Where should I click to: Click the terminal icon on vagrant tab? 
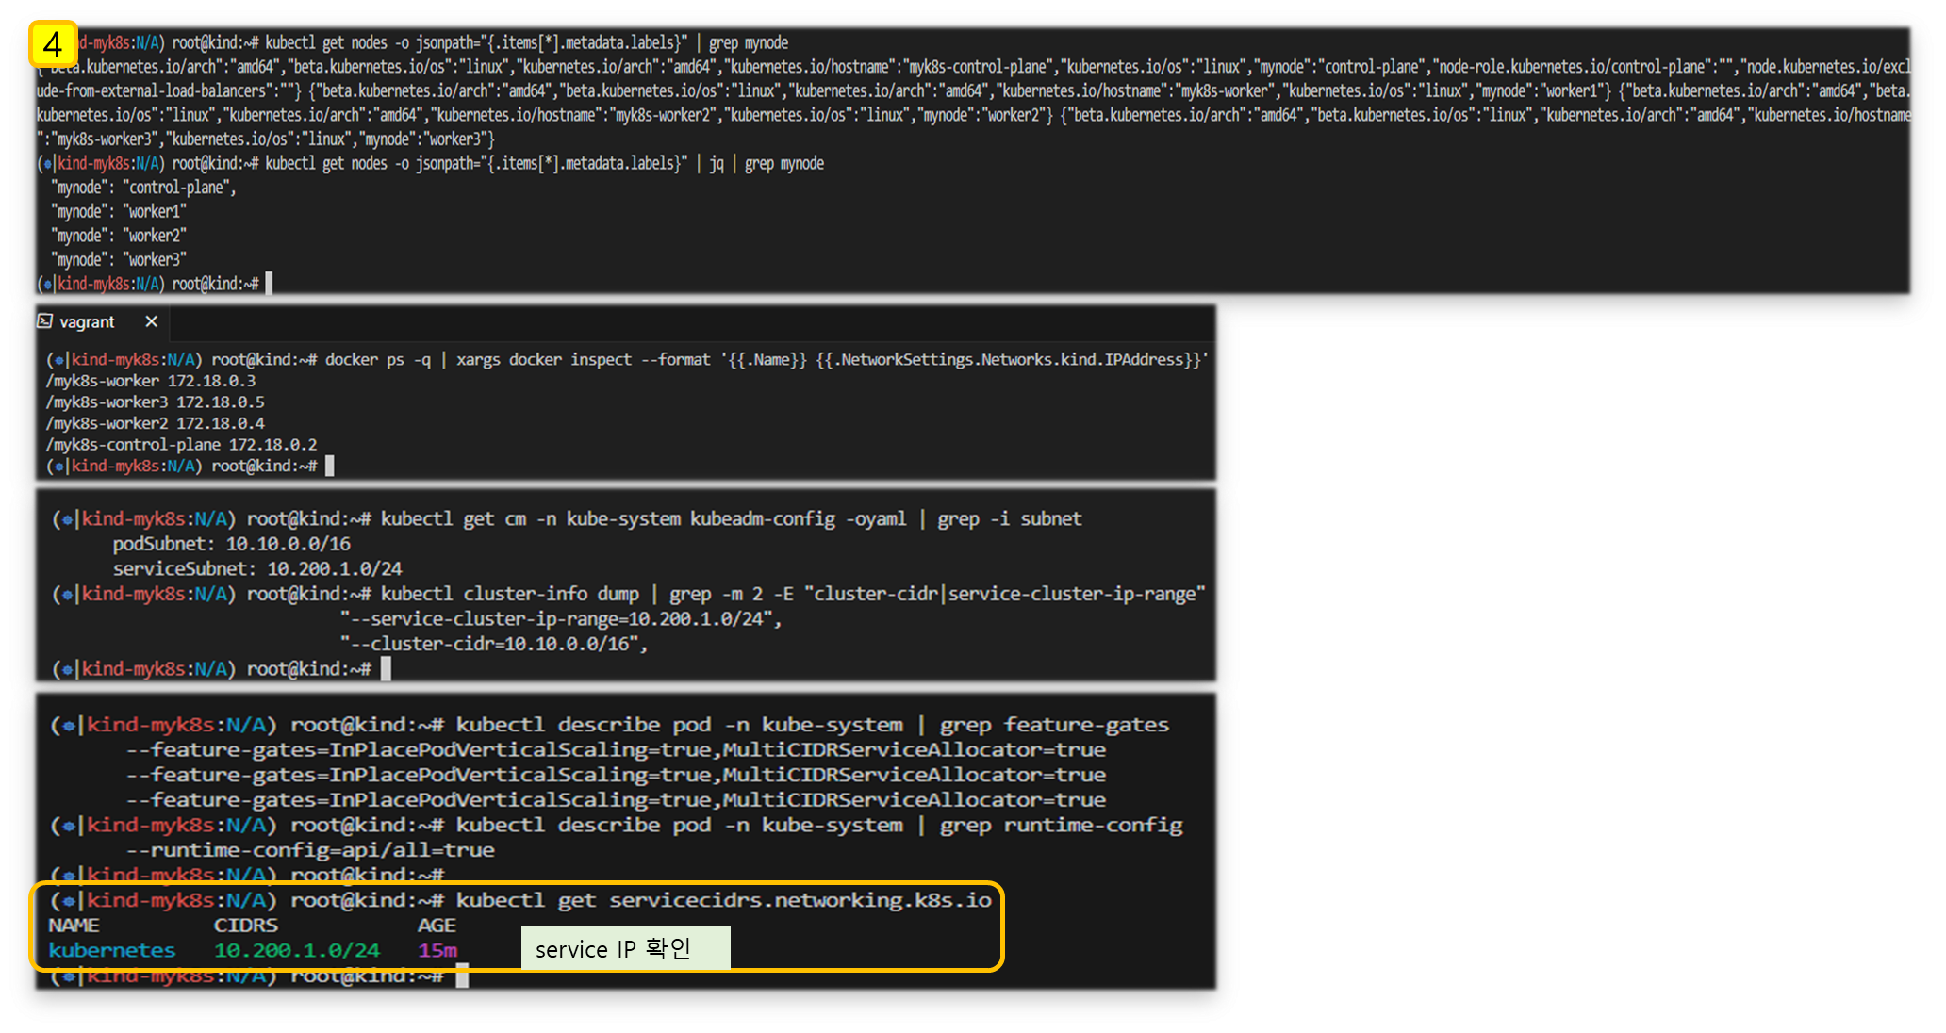(x=44, y=321)
